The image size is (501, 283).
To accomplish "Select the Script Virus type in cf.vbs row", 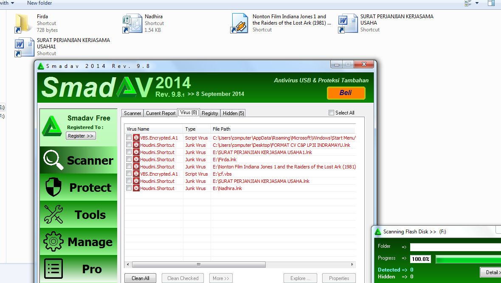I will click(197, 174).
